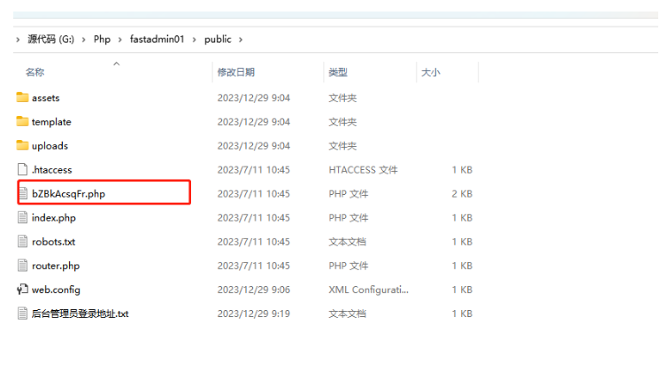Expand the chevron after fastadmin01 in the path
This screenshot has width=660, height=372.
coord(194,40)
